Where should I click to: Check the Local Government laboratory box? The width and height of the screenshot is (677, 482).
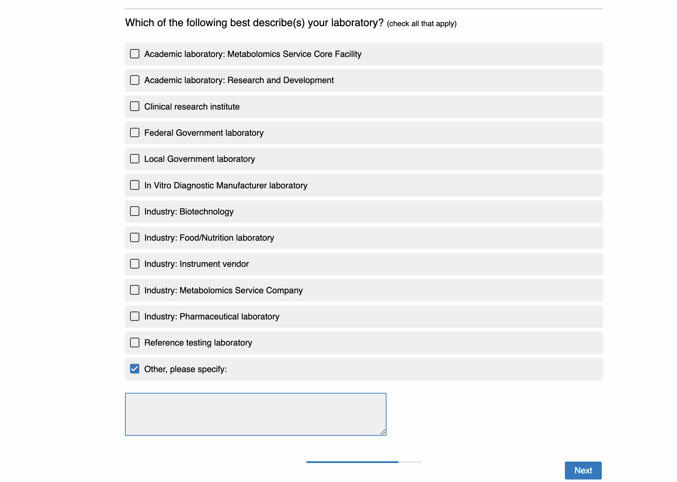coord(135,159)
